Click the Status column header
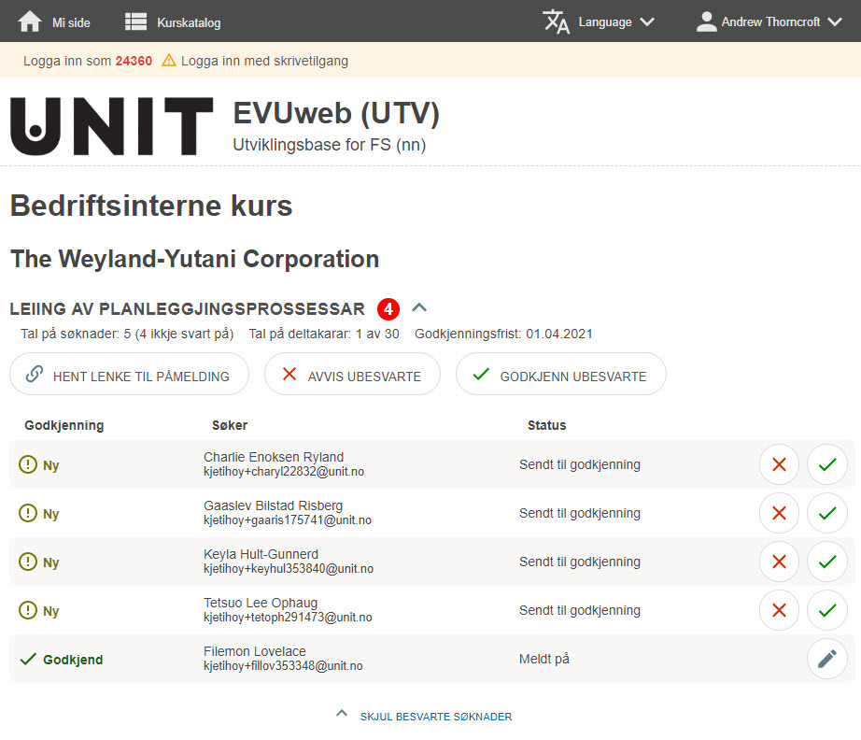Image resolution: width=861 pixels, height=740 pixels. (x=547, y=425)
